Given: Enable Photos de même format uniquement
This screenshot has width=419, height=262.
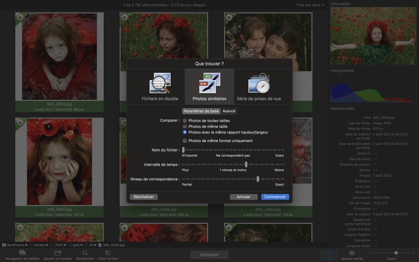Looking at the screenshot, I should (185, 140).
